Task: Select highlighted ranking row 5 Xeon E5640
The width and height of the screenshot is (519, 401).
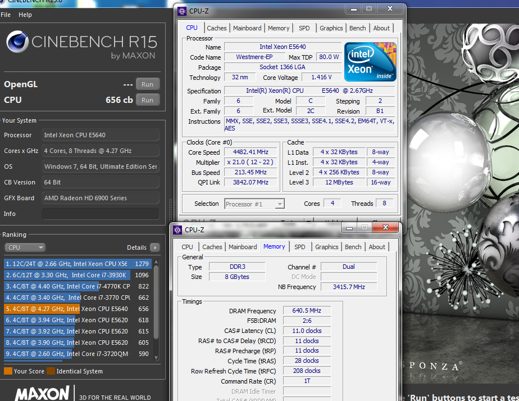Action: click(78, 309)
